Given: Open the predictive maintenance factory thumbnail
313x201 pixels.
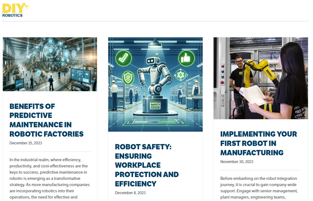Looking at the screenshot, I should (x=50, y=64).
